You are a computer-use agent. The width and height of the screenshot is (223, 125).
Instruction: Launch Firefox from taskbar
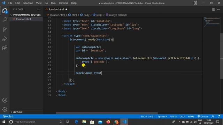coord(108,122)
